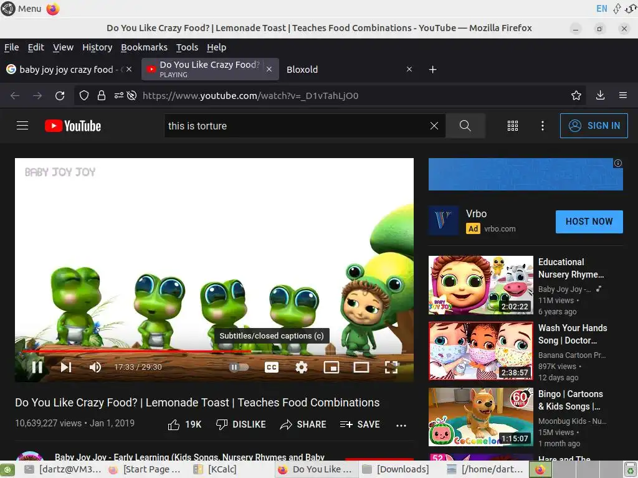Open the YouTube apps grid
Viewport: 638px width, 478px height.
513,126
